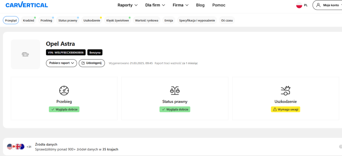Go to the Pomoc help page

pos(219,5)
